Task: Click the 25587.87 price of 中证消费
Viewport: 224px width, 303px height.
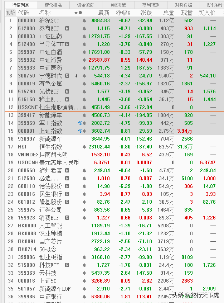Action: click(99, 60)
